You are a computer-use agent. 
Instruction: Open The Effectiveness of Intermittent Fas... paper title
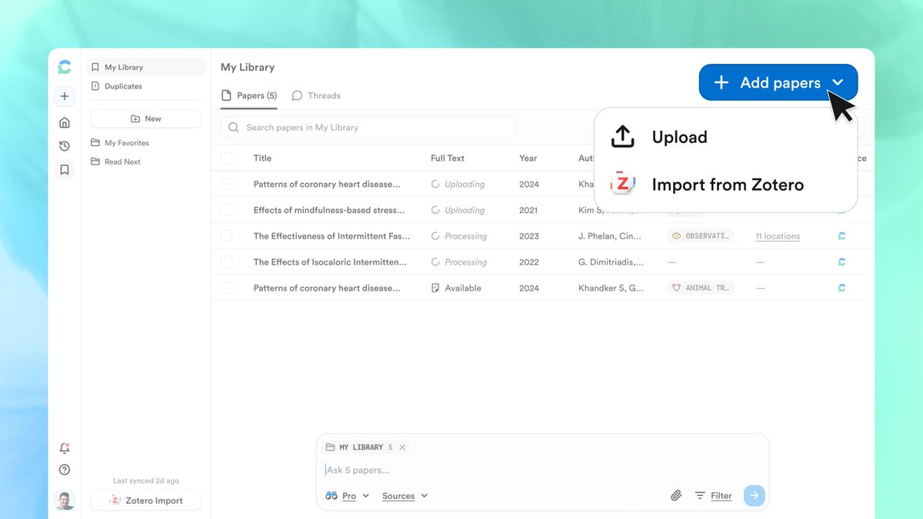coord(332,236)
